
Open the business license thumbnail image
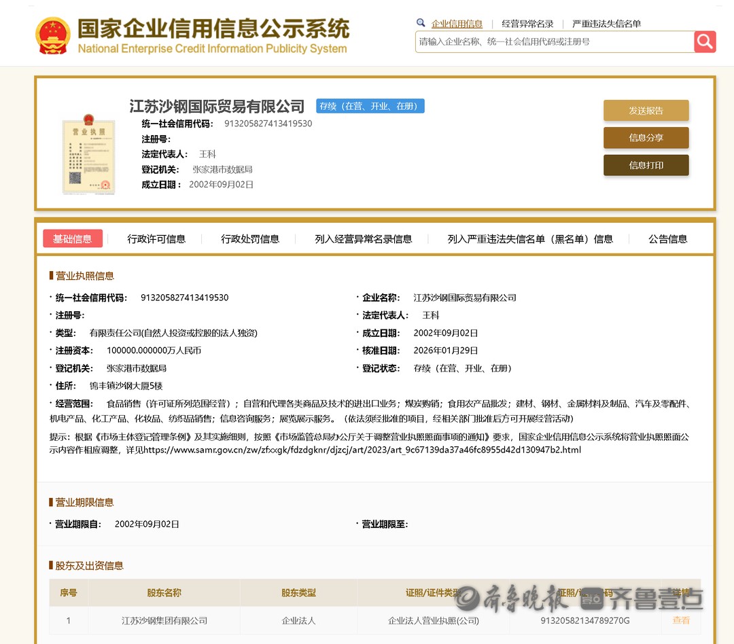click(x=88, y=154)
